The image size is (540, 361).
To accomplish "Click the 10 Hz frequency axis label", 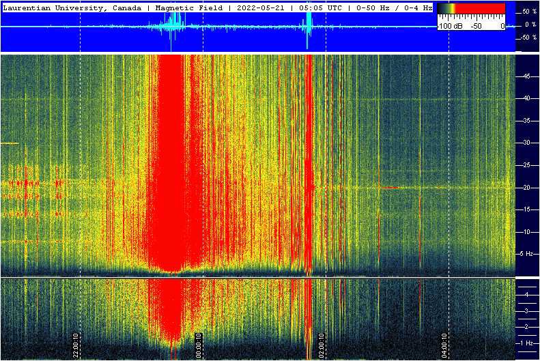I will click(x=526, y=232).
